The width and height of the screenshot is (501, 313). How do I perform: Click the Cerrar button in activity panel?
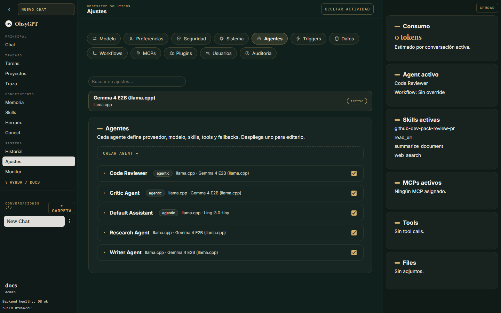(x=487, y=8)
